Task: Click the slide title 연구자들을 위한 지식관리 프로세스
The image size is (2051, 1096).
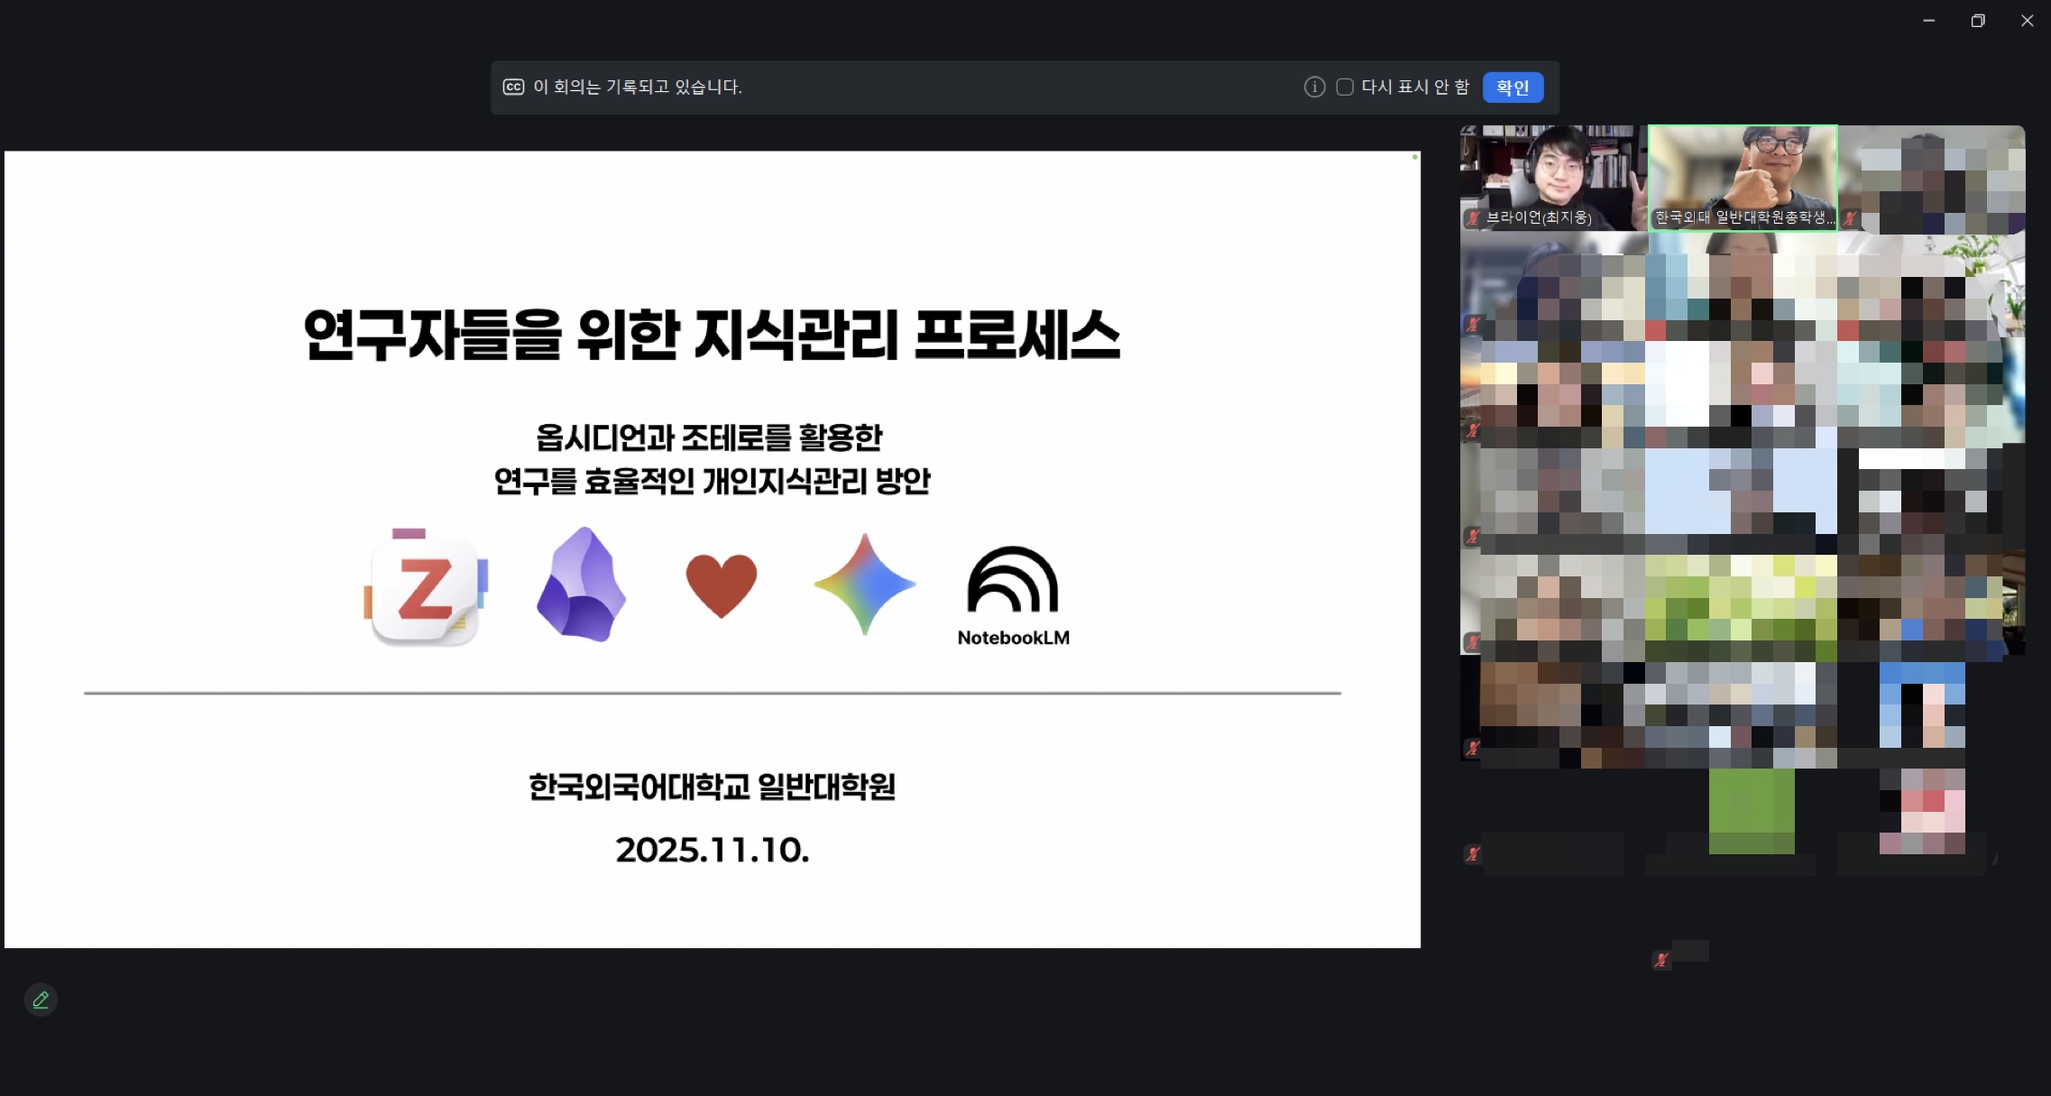Action: coord(712,335)
